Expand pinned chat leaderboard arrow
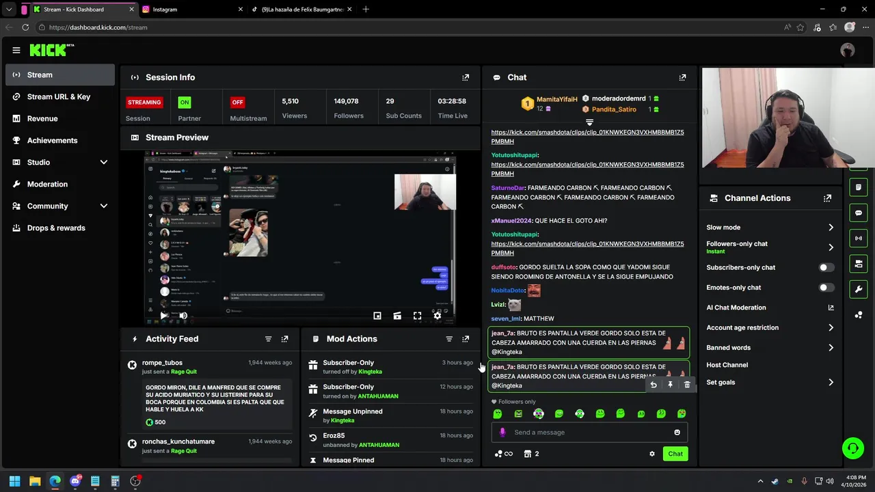Screen dimensions: 875x492 (589, 122)
